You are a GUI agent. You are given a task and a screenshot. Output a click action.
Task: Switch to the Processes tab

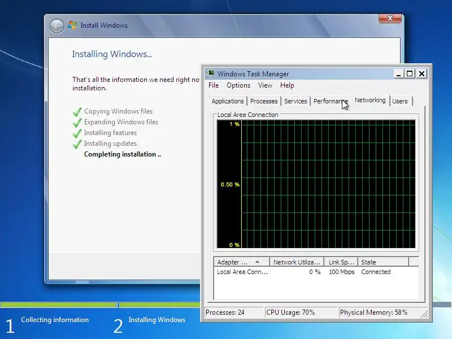click(x=264, y=101)
